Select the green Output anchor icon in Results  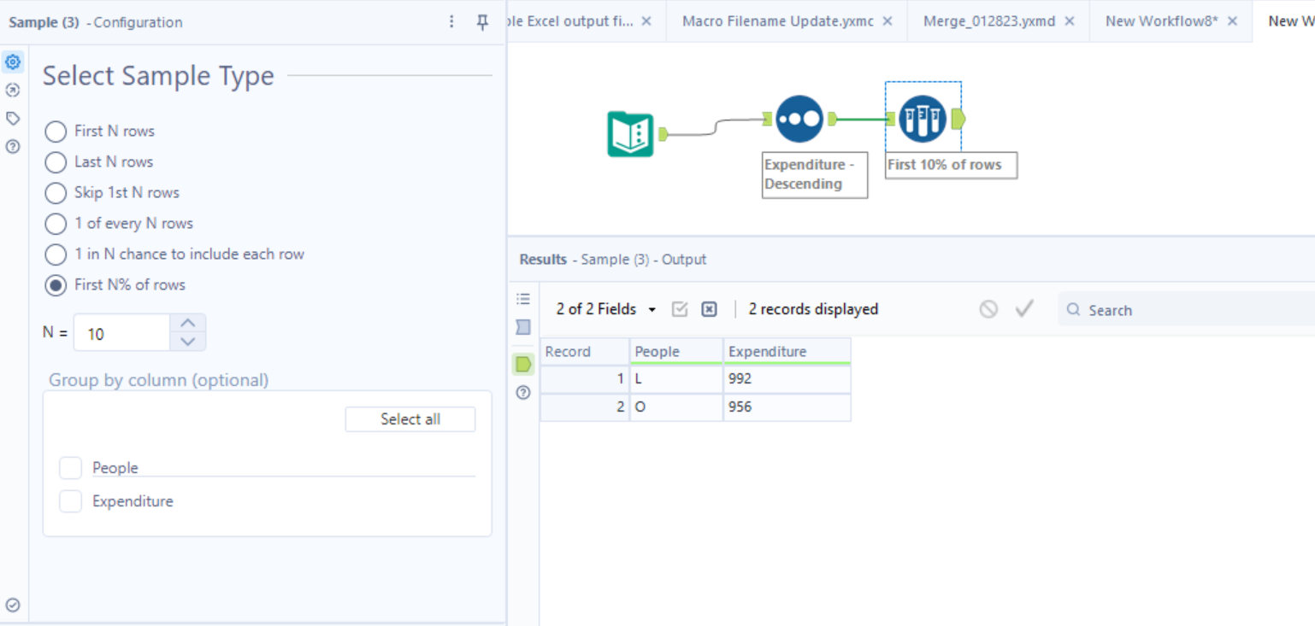(522, 363)
